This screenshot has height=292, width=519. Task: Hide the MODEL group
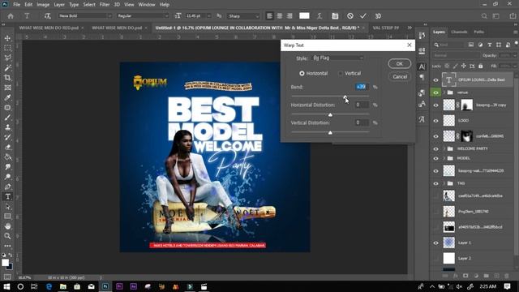(435, 158)
